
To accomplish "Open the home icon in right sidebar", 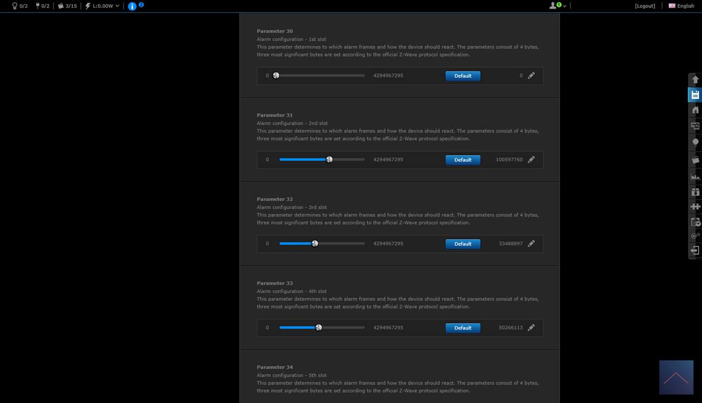I will pos(695,110).
